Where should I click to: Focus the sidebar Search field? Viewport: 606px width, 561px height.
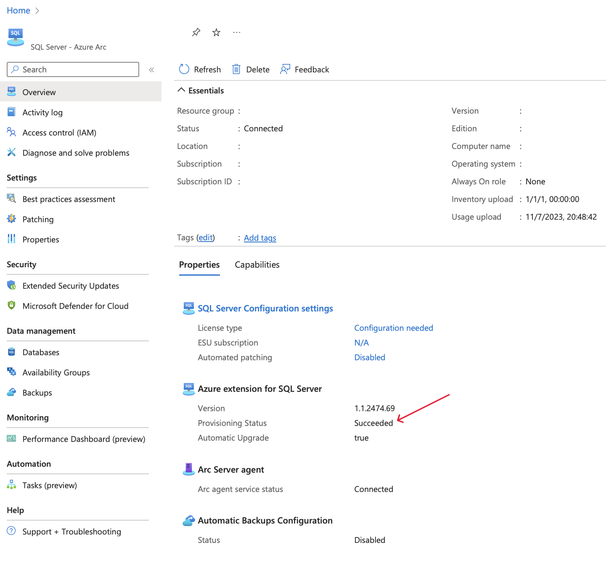point(73,69)
